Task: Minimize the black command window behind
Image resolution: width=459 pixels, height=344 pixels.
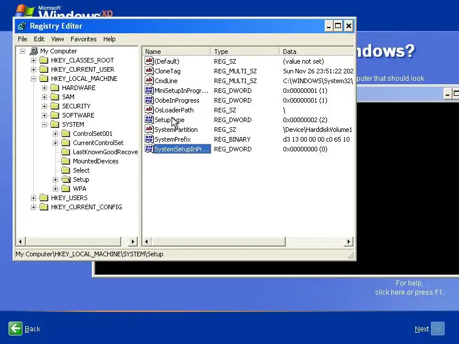Action: coord(448,95)
